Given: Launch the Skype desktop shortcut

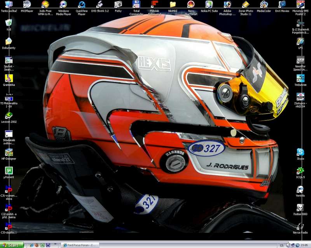Looking at the screenshot, I should click(301, 152).
